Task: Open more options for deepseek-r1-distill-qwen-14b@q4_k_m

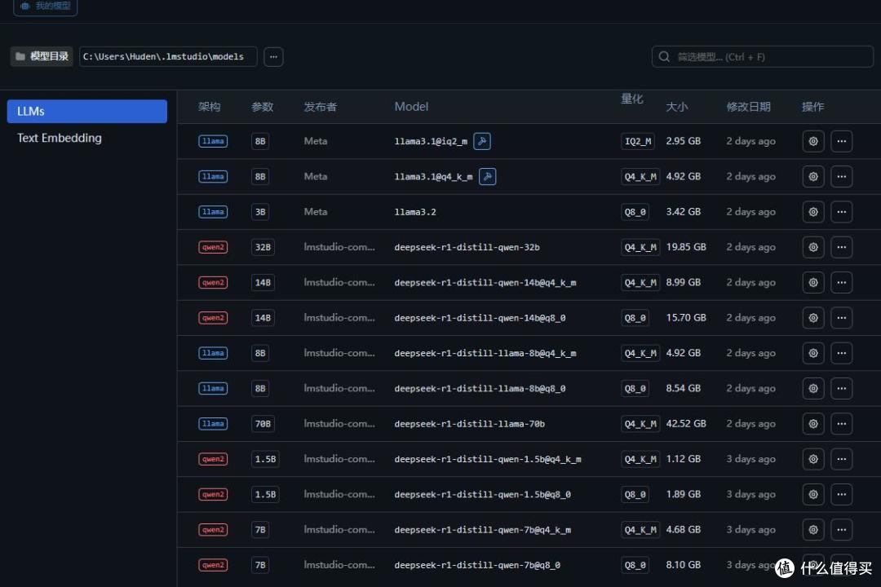Action: [841, 283]
